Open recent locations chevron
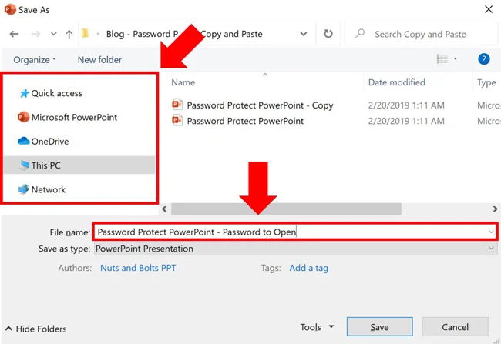501x344 pixels. 53,34
